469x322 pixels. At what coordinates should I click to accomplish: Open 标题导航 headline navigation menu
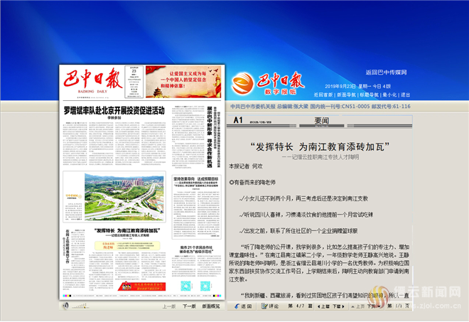click(369, 95)
